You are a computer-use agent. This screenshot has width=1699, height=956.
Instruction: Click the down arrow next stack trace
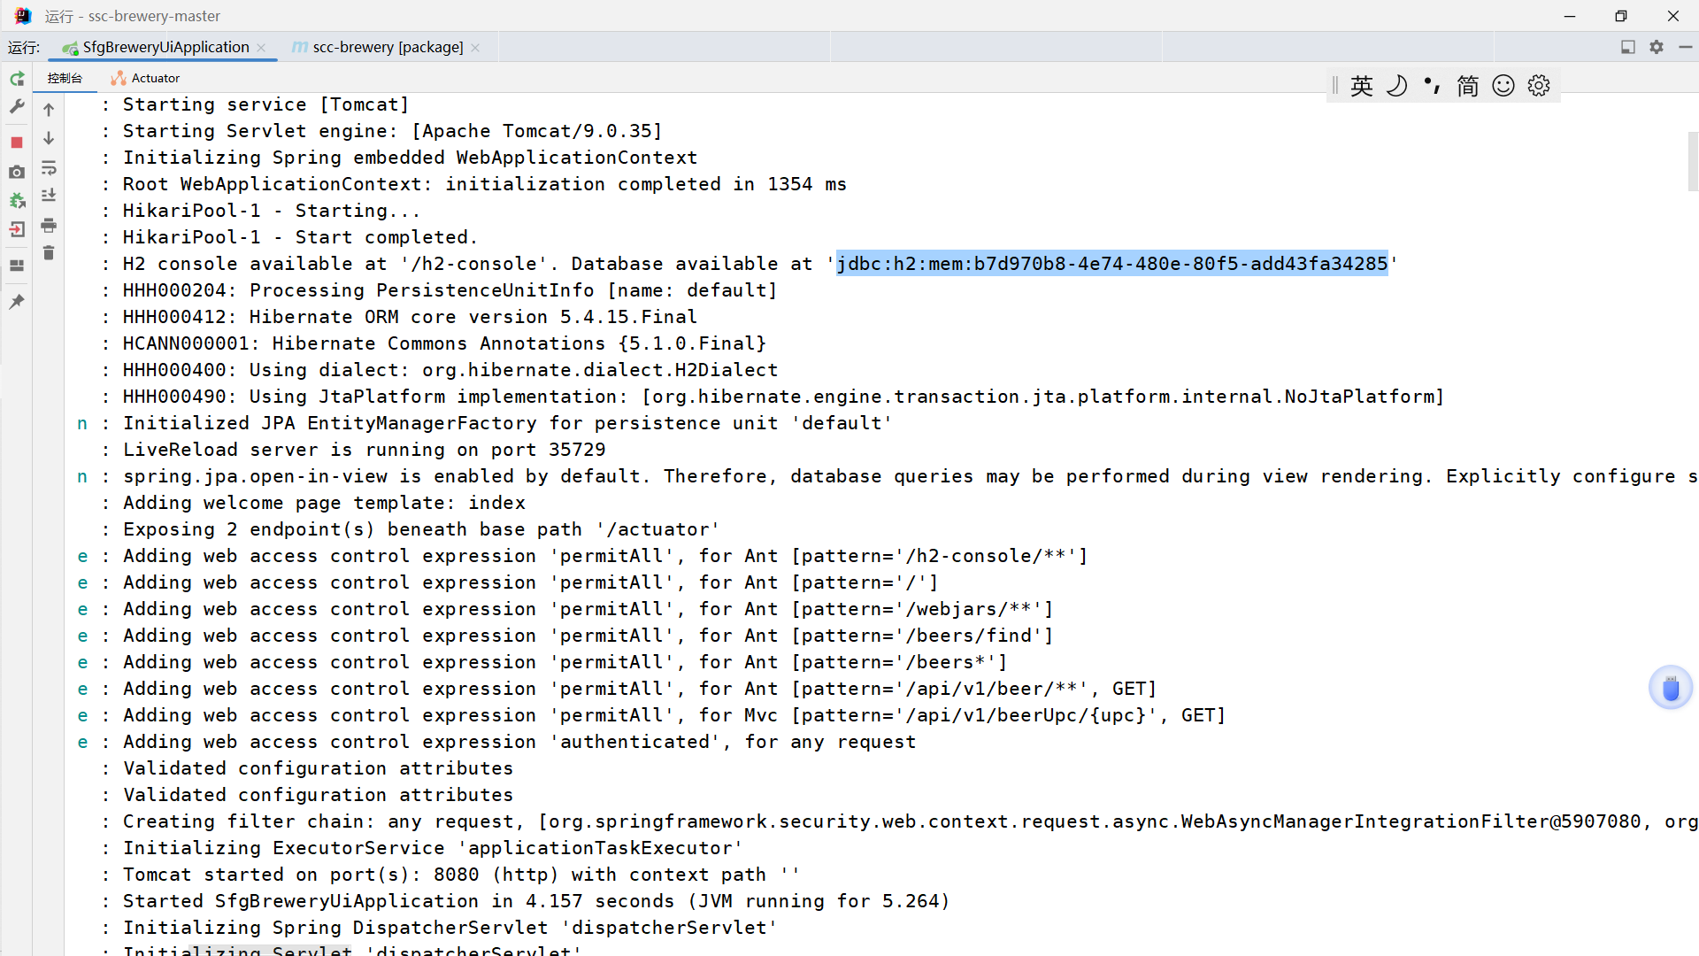click(x=49, y=139)
